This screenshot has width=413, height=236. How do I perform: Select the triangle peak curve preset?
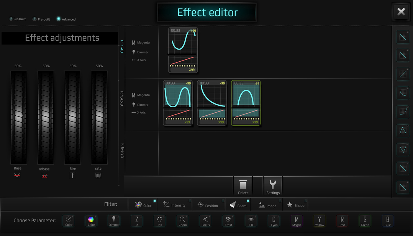tap(403, 131)
